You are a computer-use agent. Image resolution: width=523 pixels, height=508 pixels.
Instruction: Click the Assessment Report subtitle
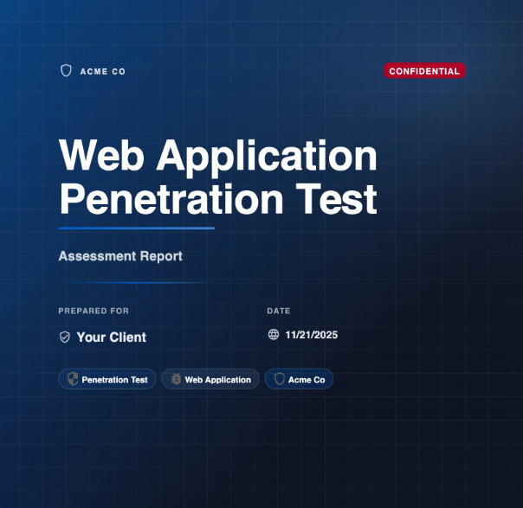click(x=120, y=256)
